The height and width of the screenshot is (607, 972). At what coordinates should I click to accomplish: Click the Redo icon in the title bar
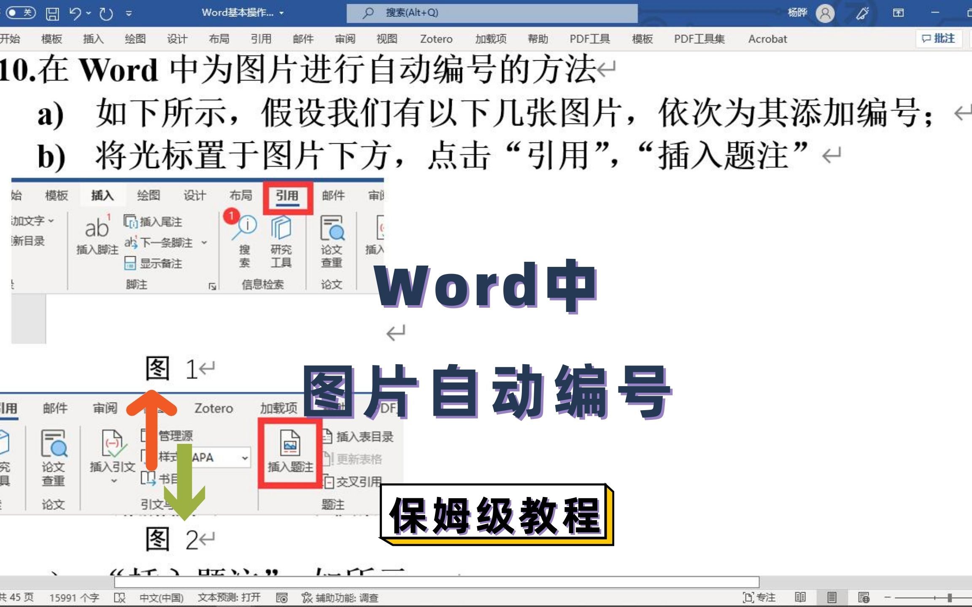pyautogui.click(x=106, y=13)
